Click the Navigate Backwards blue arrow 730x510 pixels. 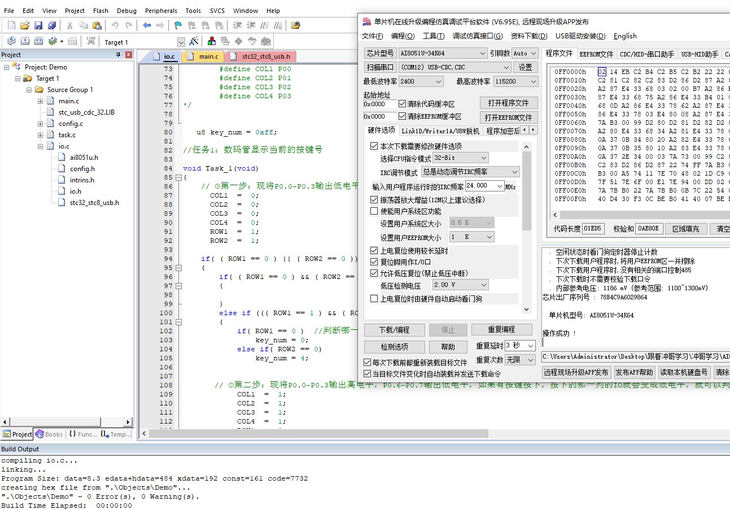147,25
